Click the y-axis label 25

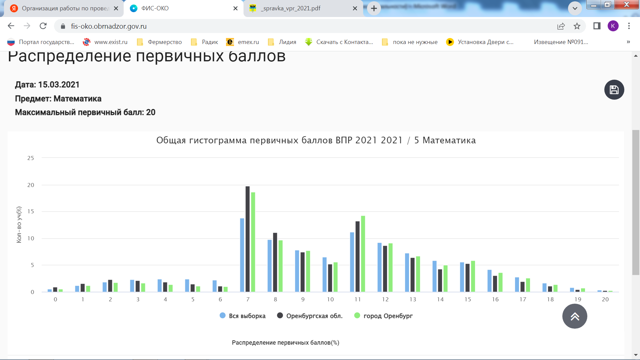point(31,158)
